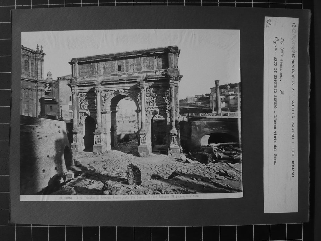Click the mounted photograph of the arch
This screenshot has height=241, width=321.
coord(131,115)
